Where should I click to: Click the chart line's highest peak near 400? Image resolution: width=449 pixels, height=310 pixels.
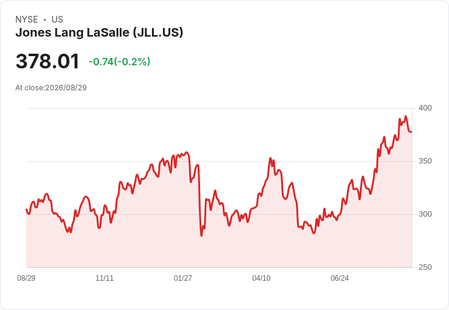(406, 117)
